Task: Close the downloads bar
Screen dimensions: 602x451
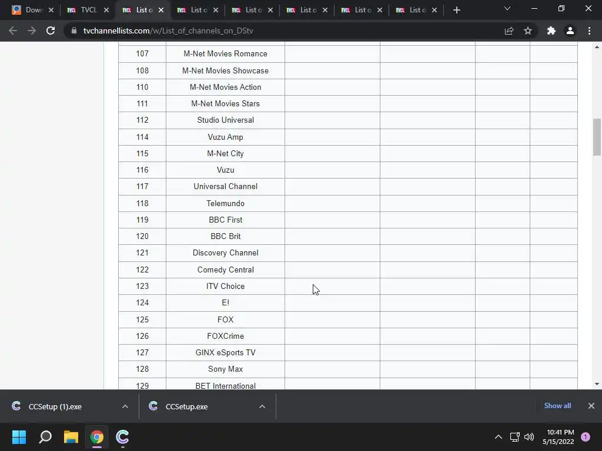Action: tap(591, 406)
